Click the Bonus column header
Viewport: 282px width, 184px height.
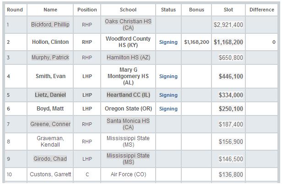coord(196,10)
